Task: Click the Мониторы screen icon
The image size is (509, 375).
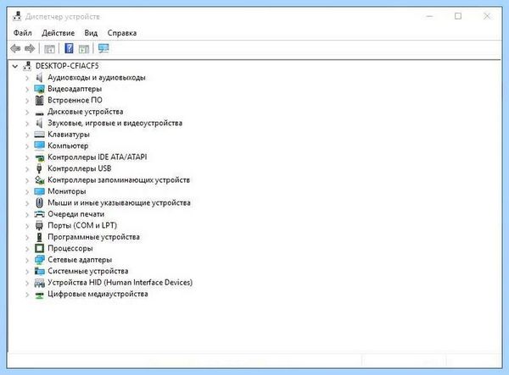Action: coord(39,191)
